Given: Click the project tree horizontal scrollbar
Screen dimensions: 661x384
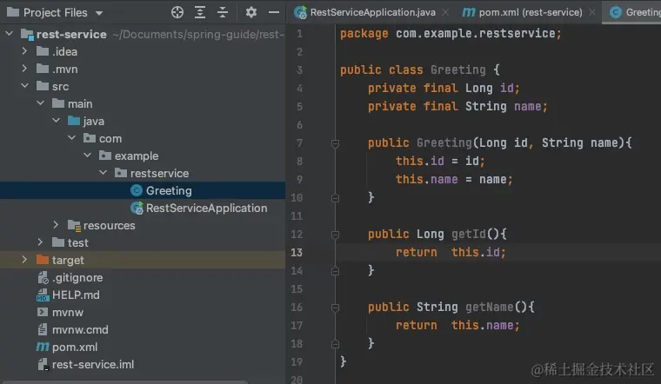Looking at the screenshot, I should click(124, 382).
